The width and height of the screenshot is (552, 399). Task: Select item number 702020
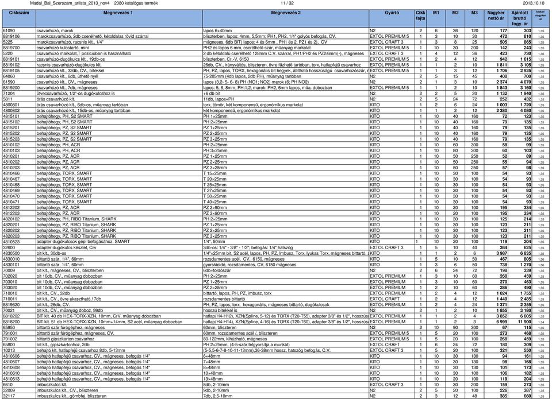10,276
